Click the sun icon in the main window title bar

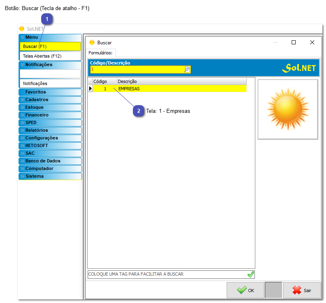(21, 29)
